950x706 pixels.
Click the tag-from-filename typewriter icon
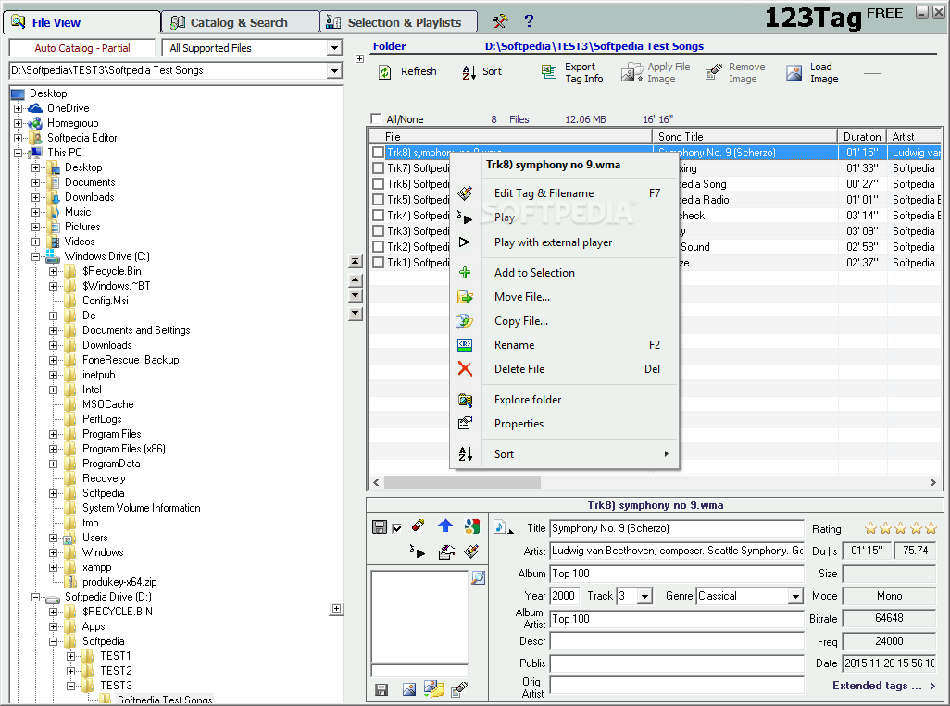click(x=446, y=551)
